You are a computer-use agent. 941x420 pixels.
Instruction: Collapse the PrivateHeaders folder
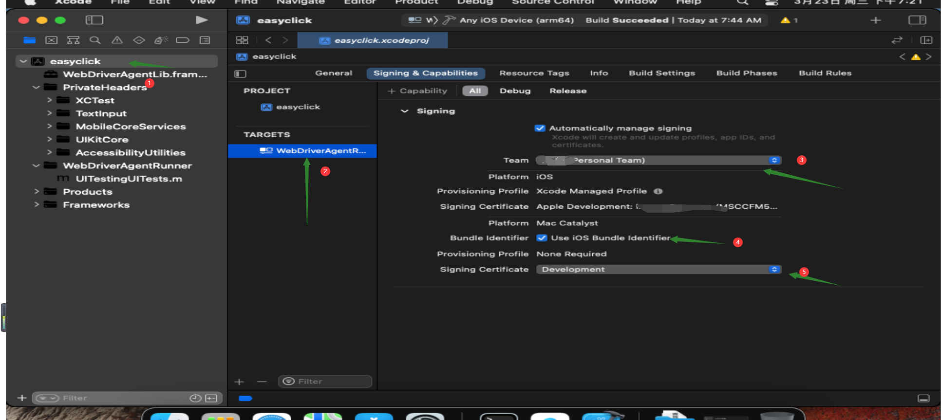pyautogui.click(x=36, y=88)
